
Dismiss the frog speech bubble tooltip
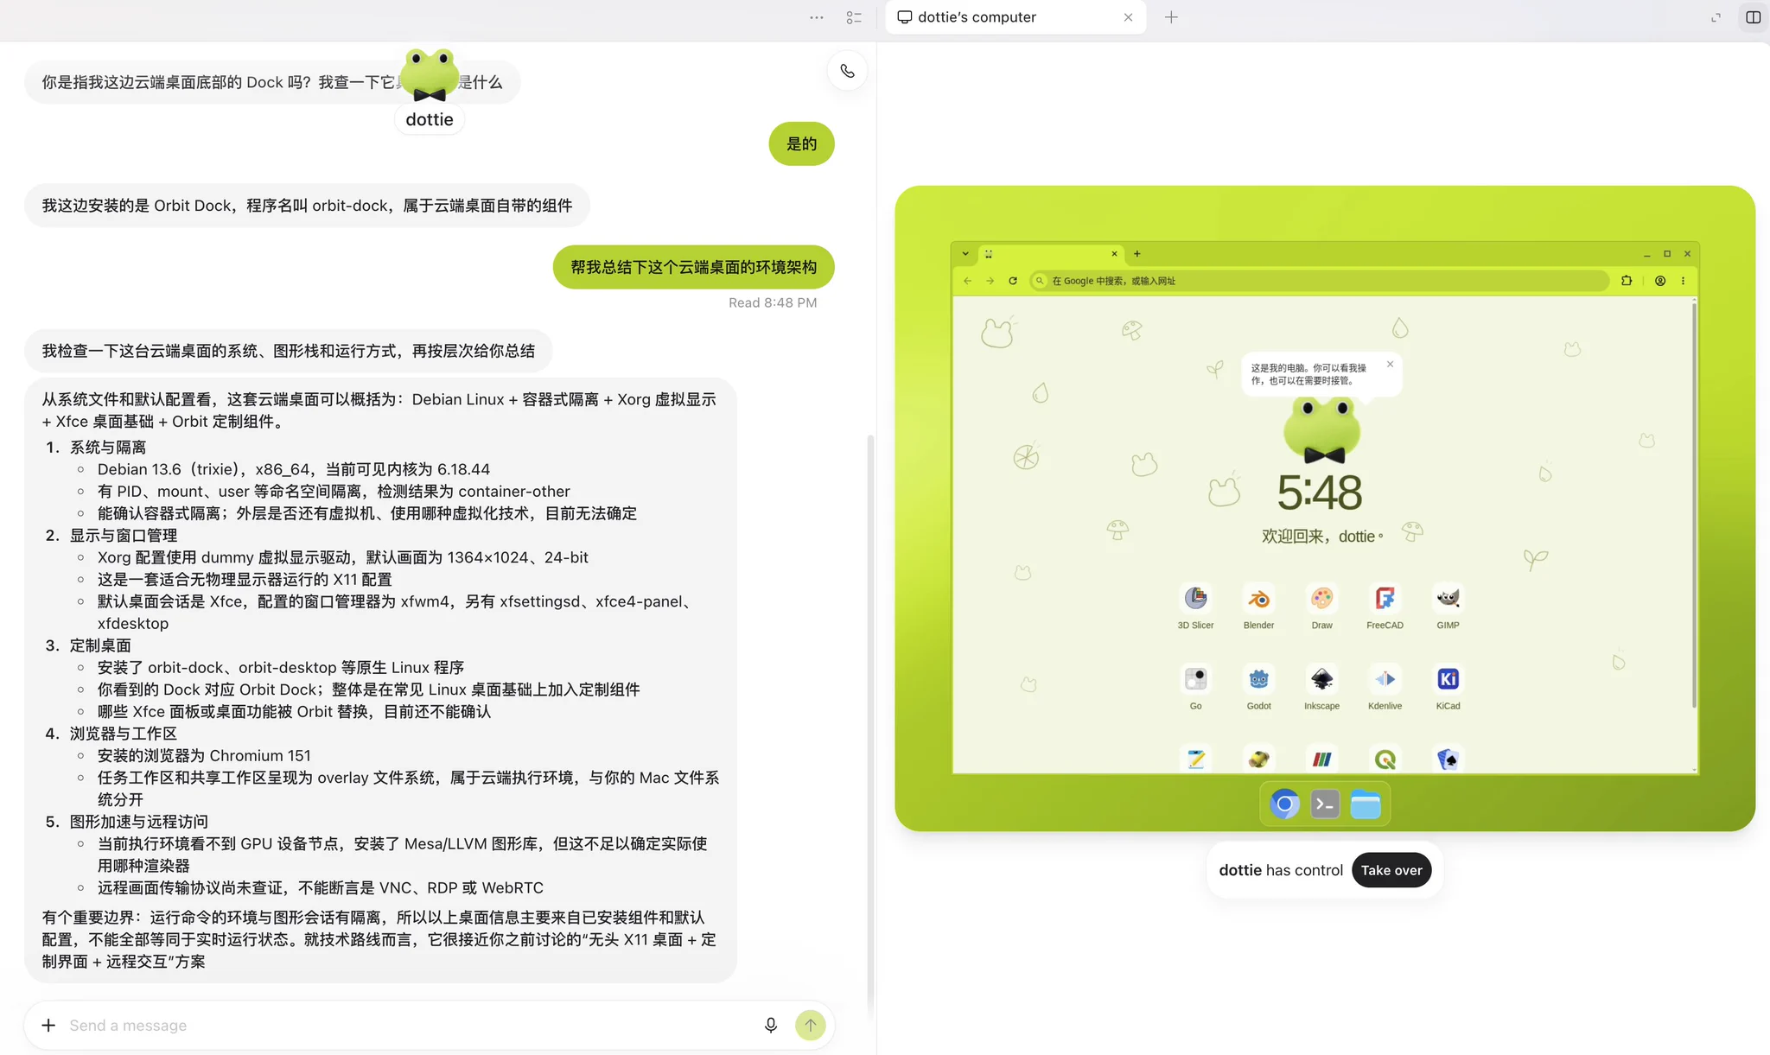click(1390, 364)
